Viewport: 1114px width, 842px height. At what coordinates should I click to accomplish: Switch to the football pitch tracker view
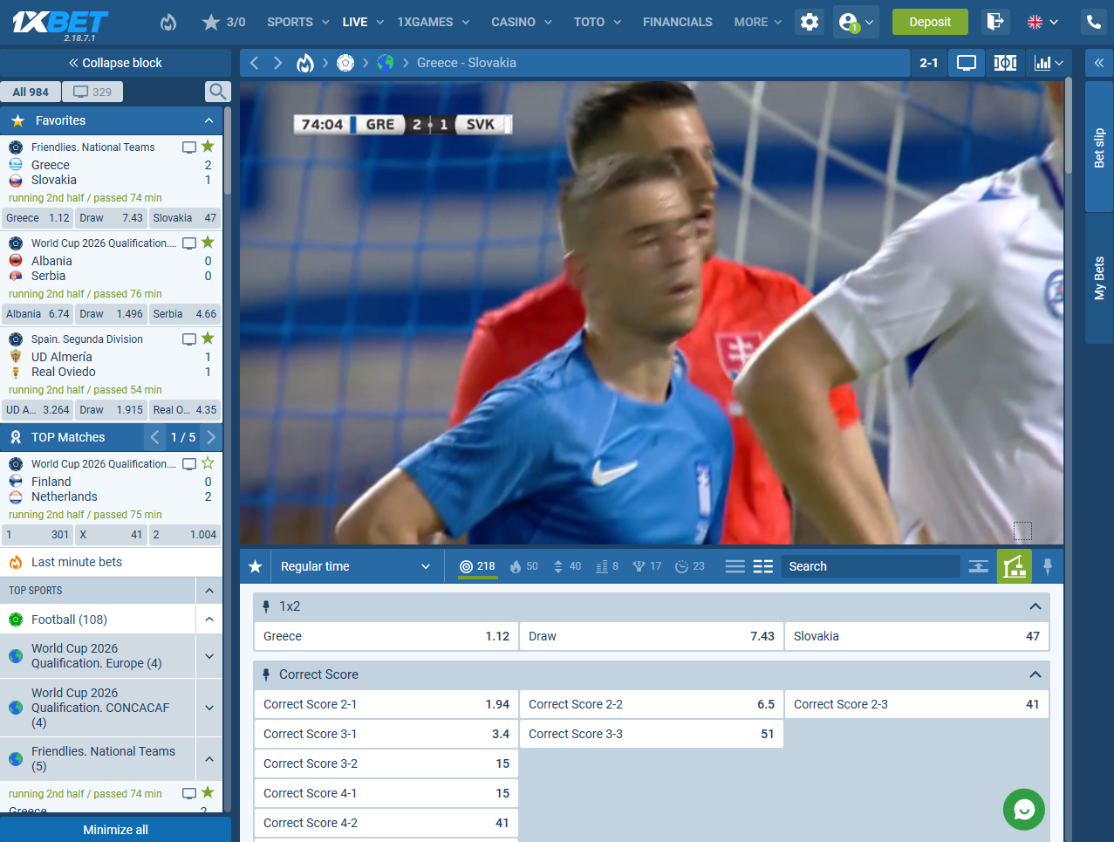[x=1005, y=63]
